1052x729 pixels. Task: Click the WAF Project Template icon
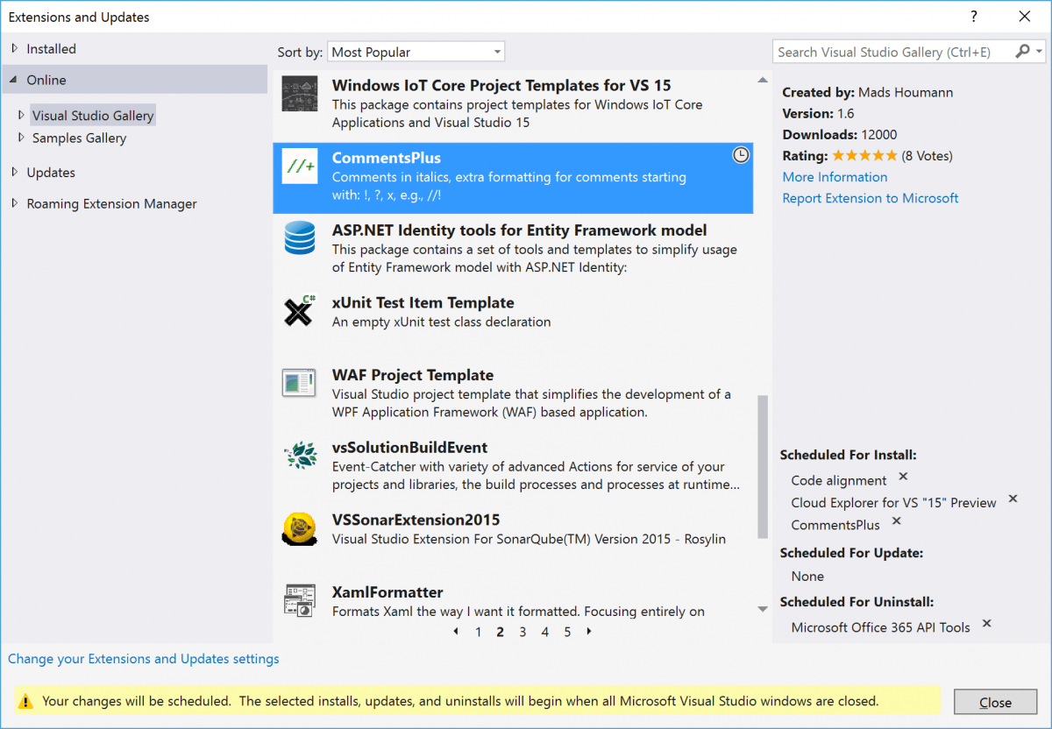coord(299,383)
